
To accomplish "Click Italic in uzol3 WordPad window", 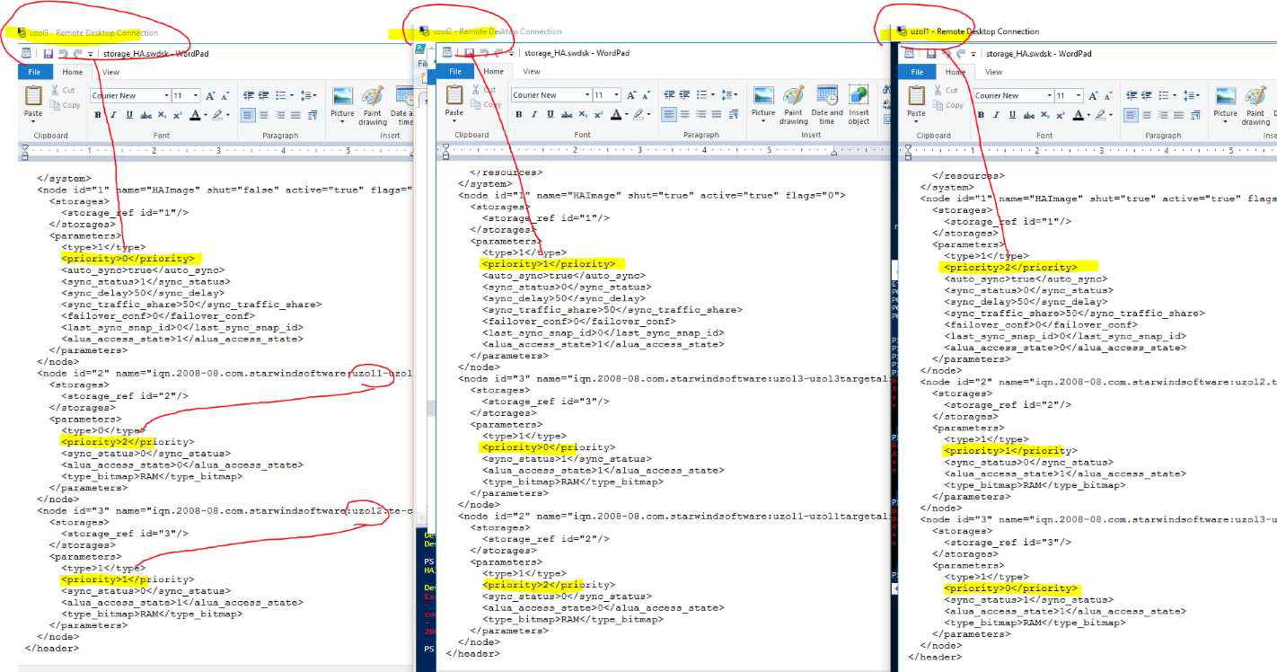I will pyautogui.click(x=114, y=115).
